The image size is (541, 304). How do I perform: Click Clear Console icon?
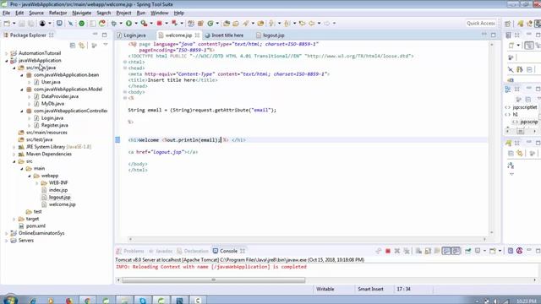[418, 251]
